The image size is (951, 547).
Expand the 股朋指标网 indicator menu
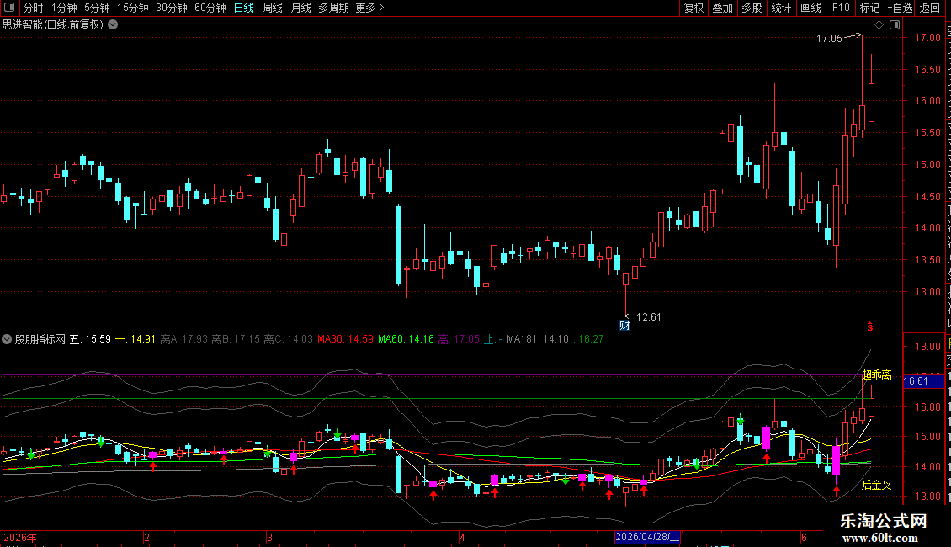coord(7,339)
